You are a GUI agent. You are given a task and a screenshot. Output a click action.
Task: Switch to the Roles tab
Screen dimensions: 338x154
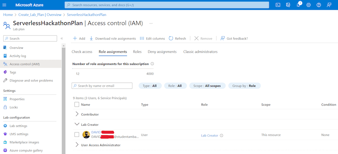137,52
